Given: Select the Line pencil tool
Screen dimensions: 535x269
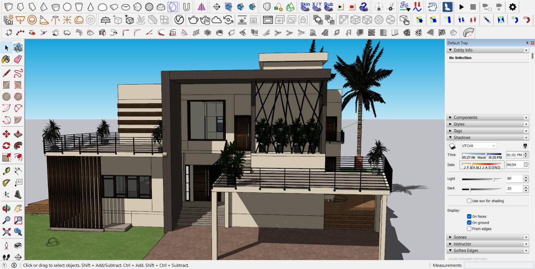Looking at the screenshot, I should tap(6, 73).
